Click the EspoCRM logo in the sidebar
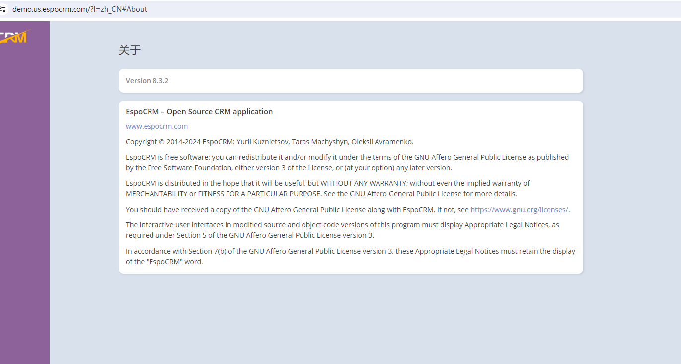Viewport: 681px width, 364px height. pyautogui.click(x=14, y=37)
